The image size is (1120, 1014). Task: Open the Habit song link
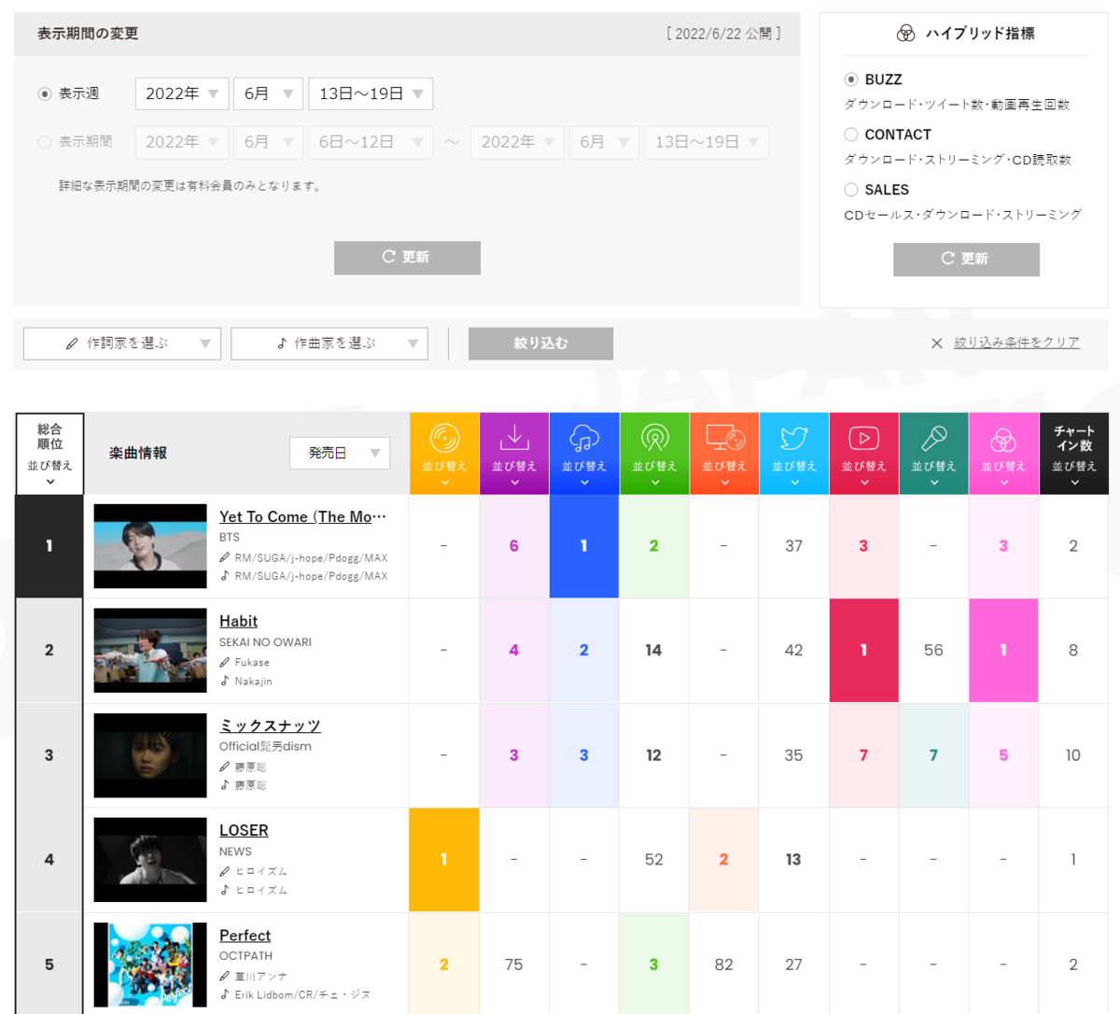(x=238, y=622)
